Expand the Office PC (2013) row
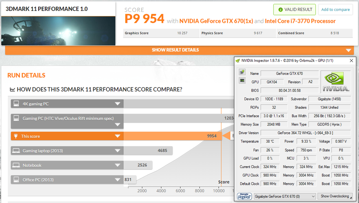 117,180
